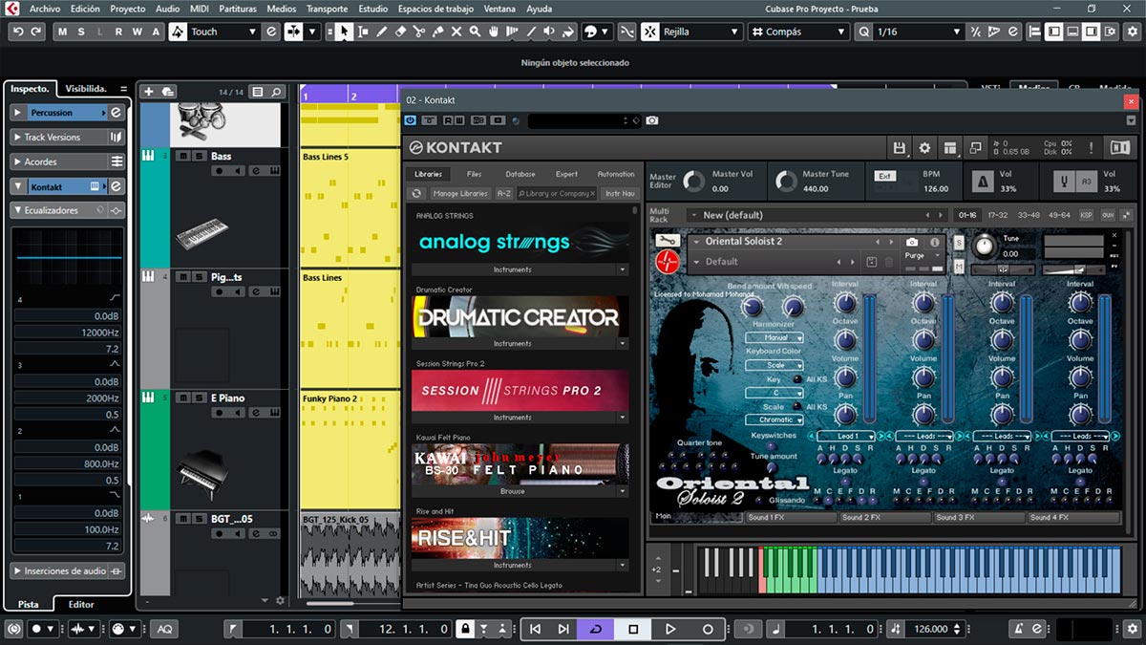Click the Undo arrow in Cubase toolbar
This screenshot has width=1146, height=645.
18,32
